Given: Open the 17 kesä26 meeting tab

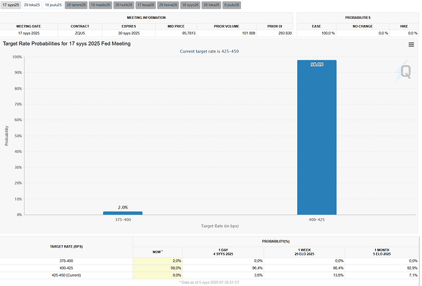Looking at the screenshot, I should pos(146,5).
